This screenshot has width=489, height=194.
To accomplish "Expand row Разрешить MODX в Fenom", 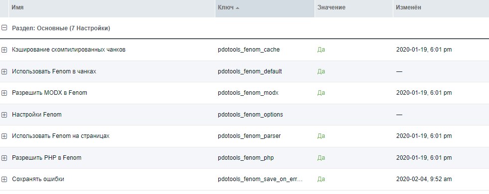I will coord(4,93).
